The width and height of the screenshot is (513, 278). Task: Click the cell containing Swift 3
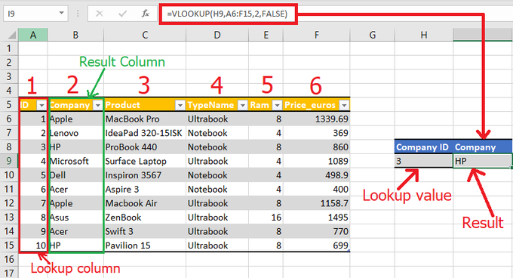point(145,231)
